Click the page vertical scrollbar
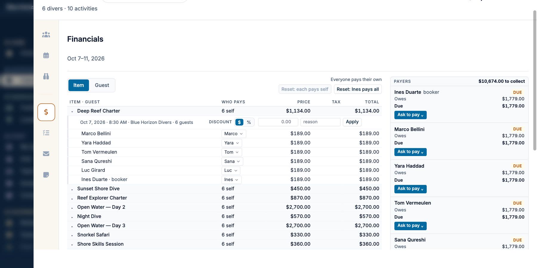 click(535, 80)
